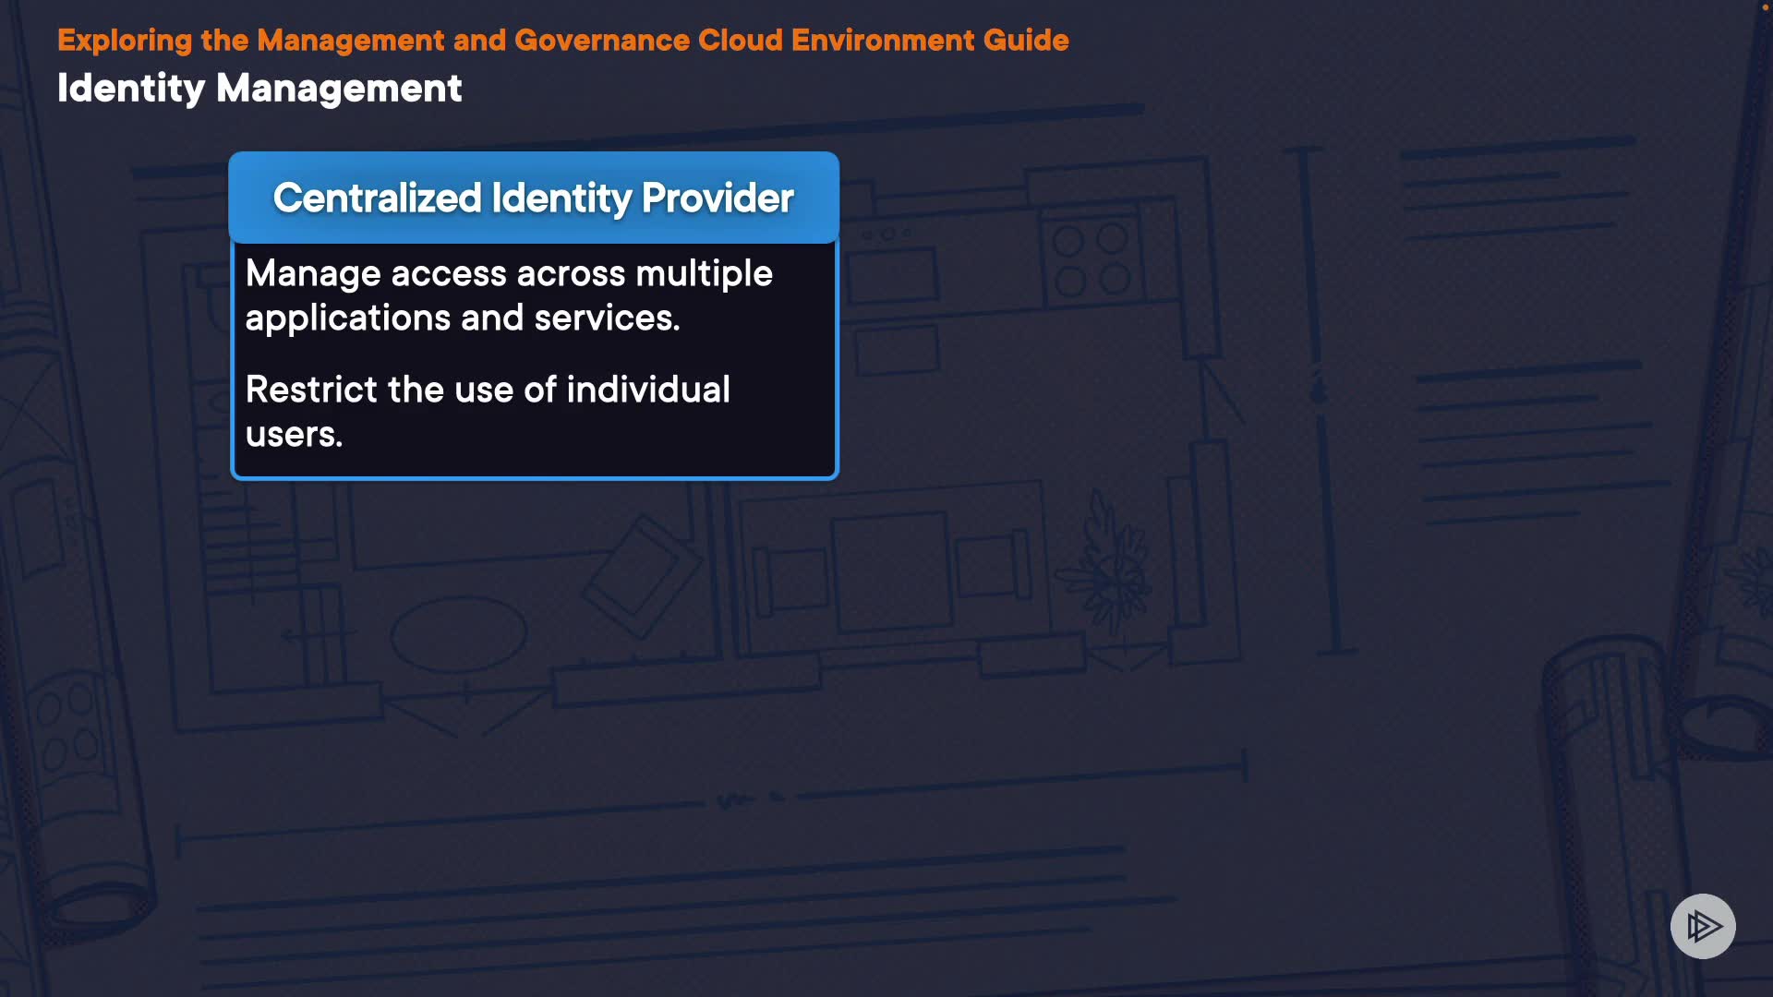
Task: Click the stovetop burners sketch in background
Action: point(1091,259)
